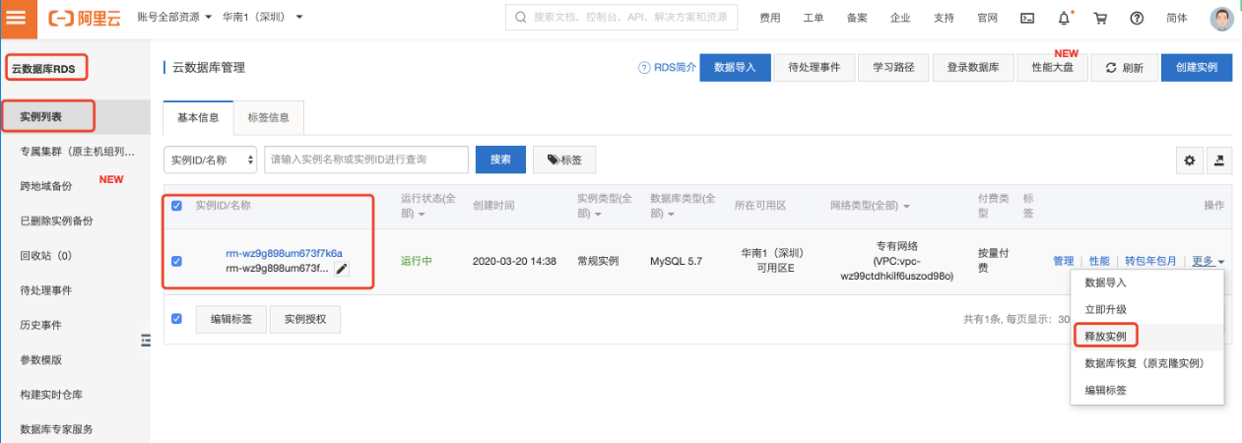
Task: Open the shopping cart icon
Action: pyautogui.click(x=1100, y=18)
